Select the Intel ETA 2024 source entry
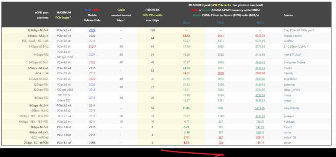The width and height of the screenshot is (336, 157). (292, 55)
